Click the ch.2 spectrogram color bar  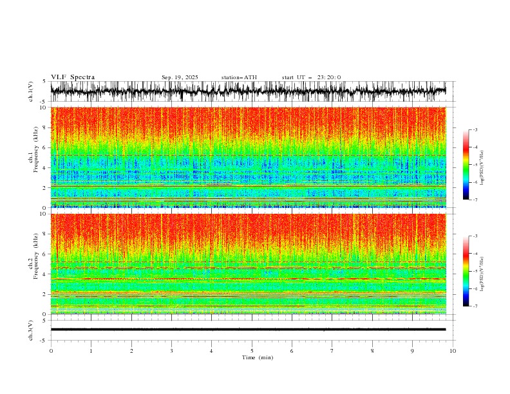466,271
